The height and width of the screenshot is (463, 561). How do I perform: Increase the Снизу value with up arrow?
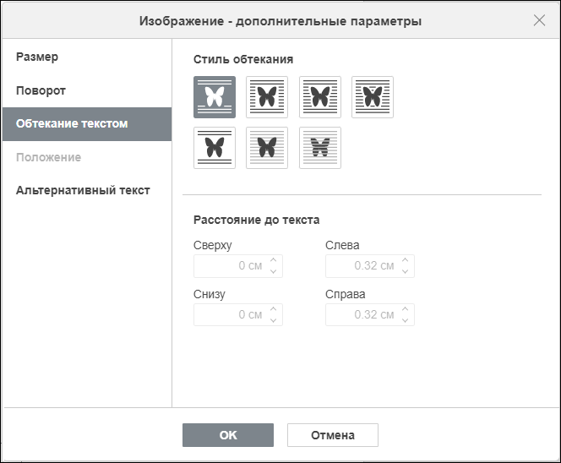pyautogui.click(x=274, y=308)
